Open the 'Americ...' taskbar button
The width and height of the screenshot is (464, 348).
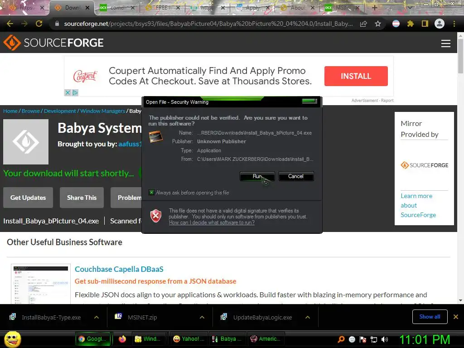[x=266, y=339]
